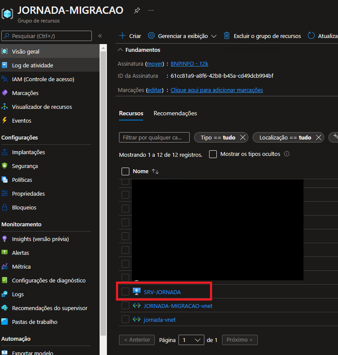Enable Mostrar os tipos ocultos checkbox
Screen dimensions: 338x355
tap(213, 154)
